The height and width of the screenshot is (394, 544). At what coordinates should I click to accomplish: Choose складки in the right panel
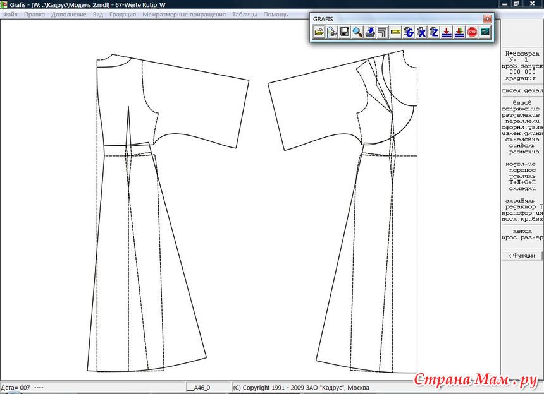pos(522,189)
